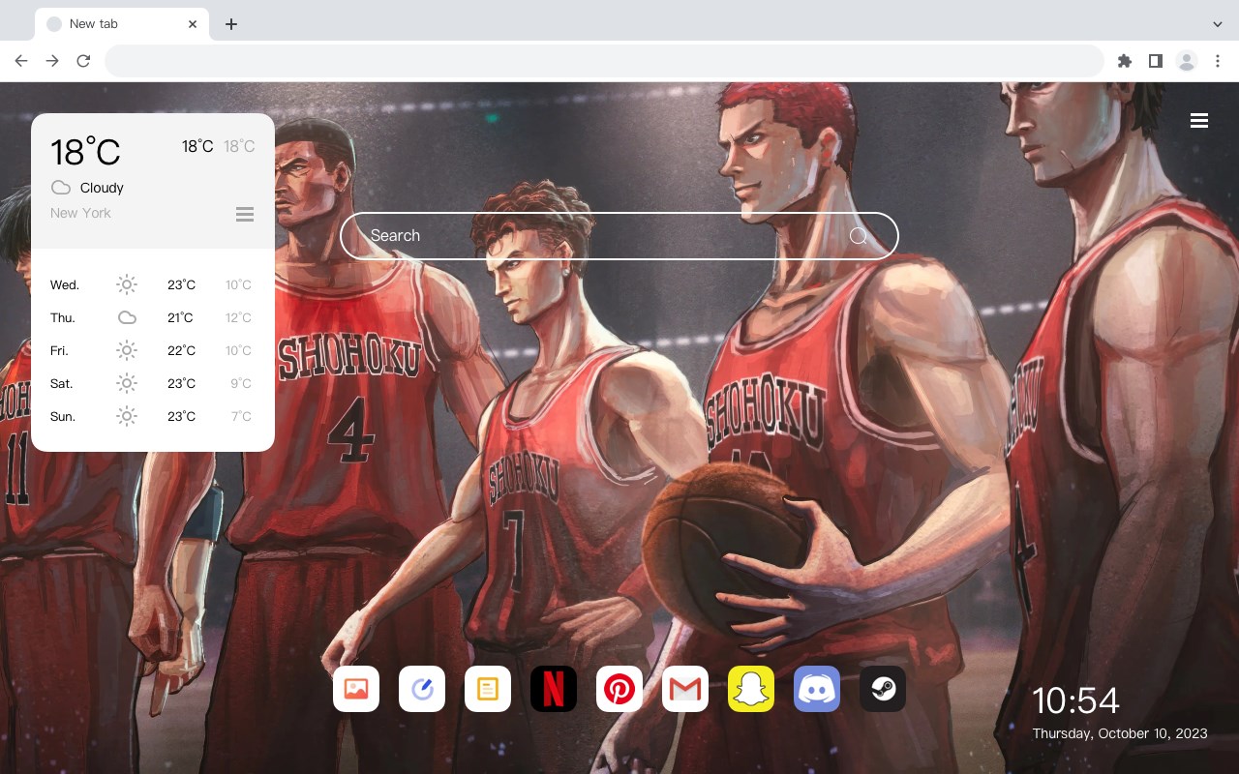Expand the tab search dropdown arrow
The height and width of the screenshot is (774, 1239).
click(x=1218, y=24)
